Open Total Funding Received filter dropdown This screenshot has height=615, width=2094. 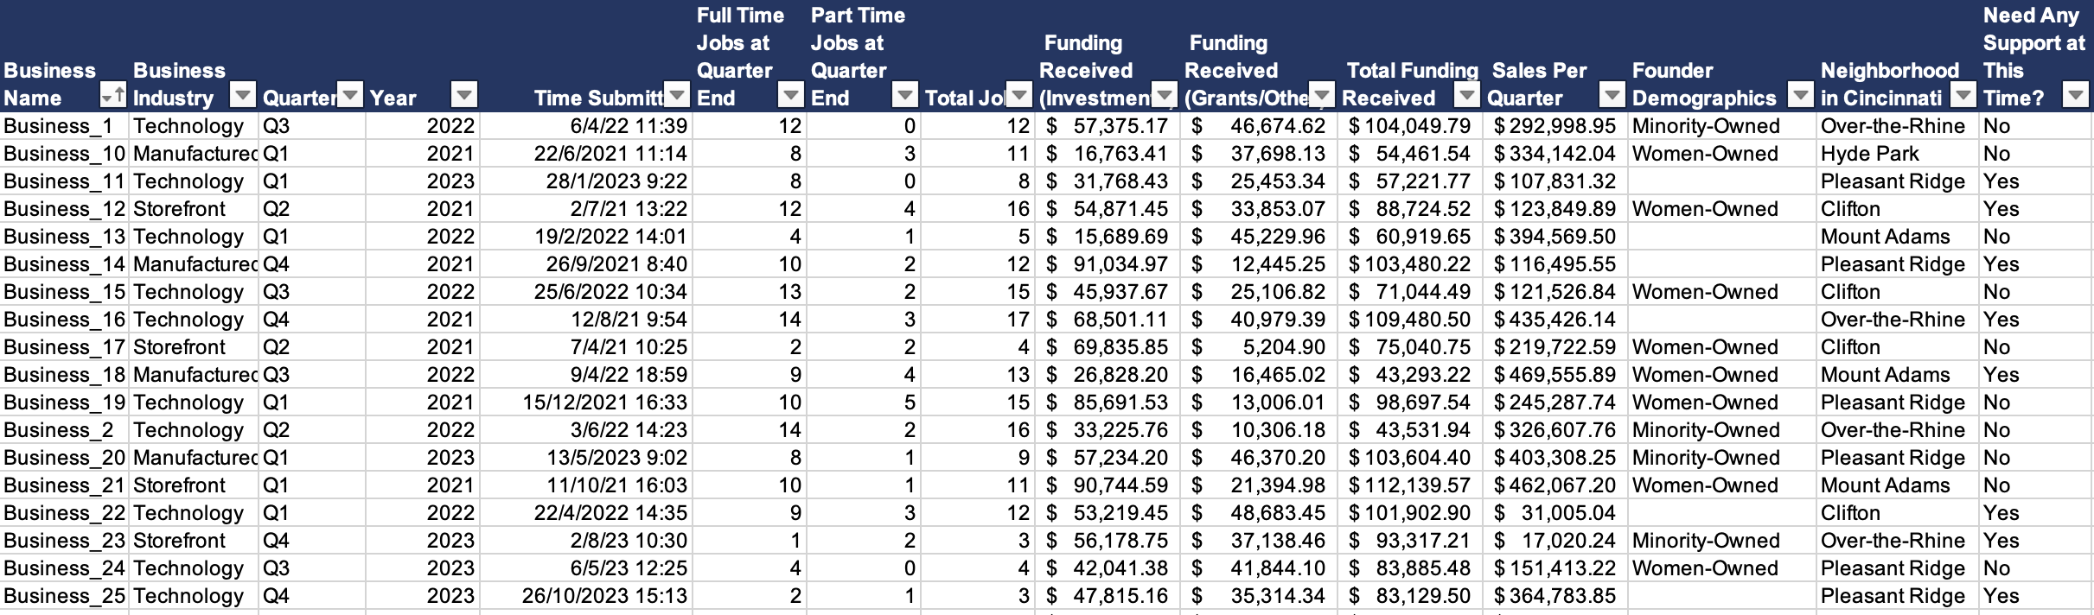click(x=1467, y=95)
